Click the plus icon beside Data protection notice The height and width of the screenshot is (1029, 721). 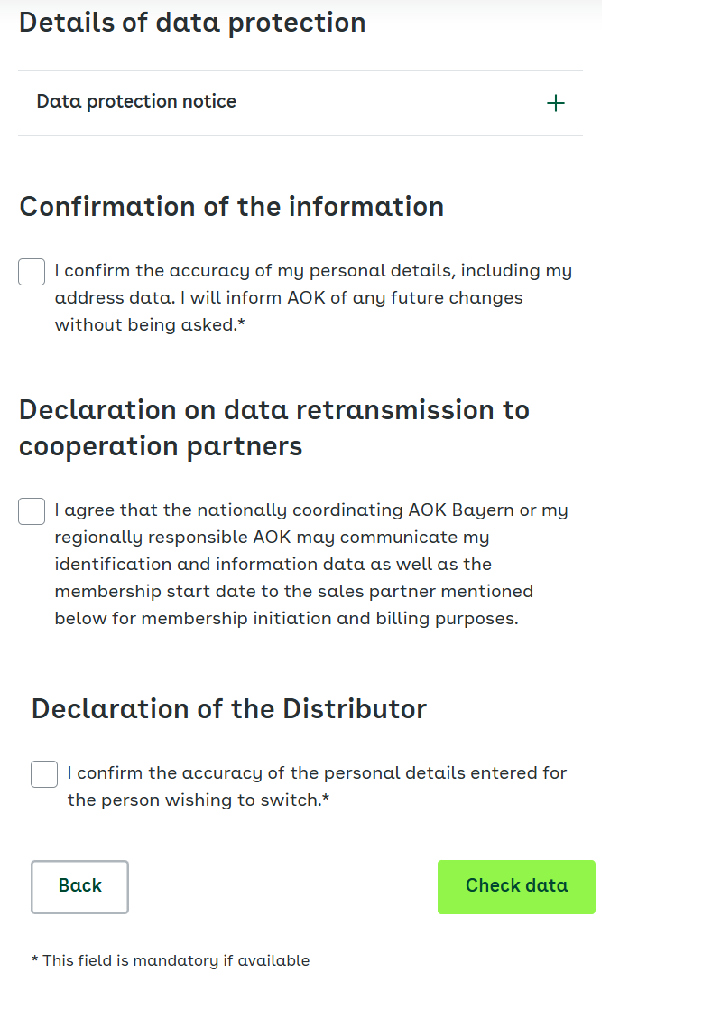point(555,103)
